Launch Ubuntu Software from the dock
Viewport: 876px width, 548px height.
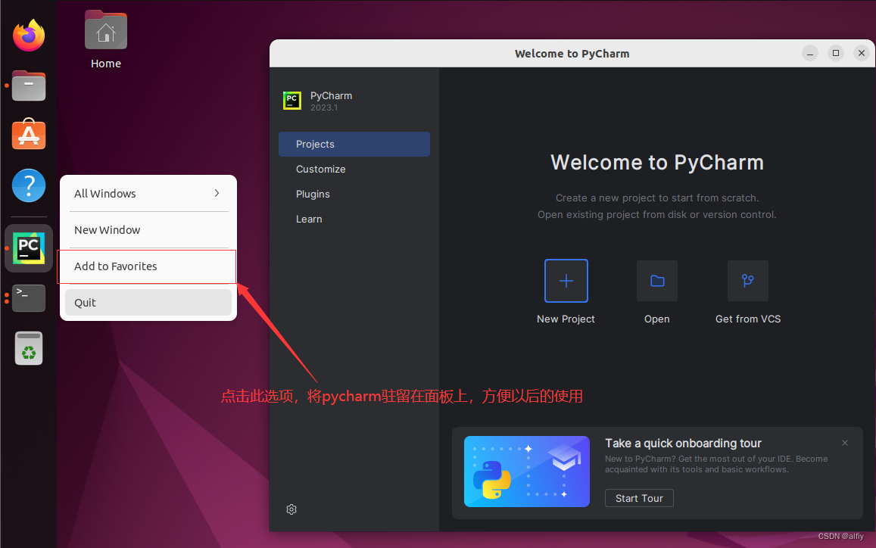click(x=29, y=134)
